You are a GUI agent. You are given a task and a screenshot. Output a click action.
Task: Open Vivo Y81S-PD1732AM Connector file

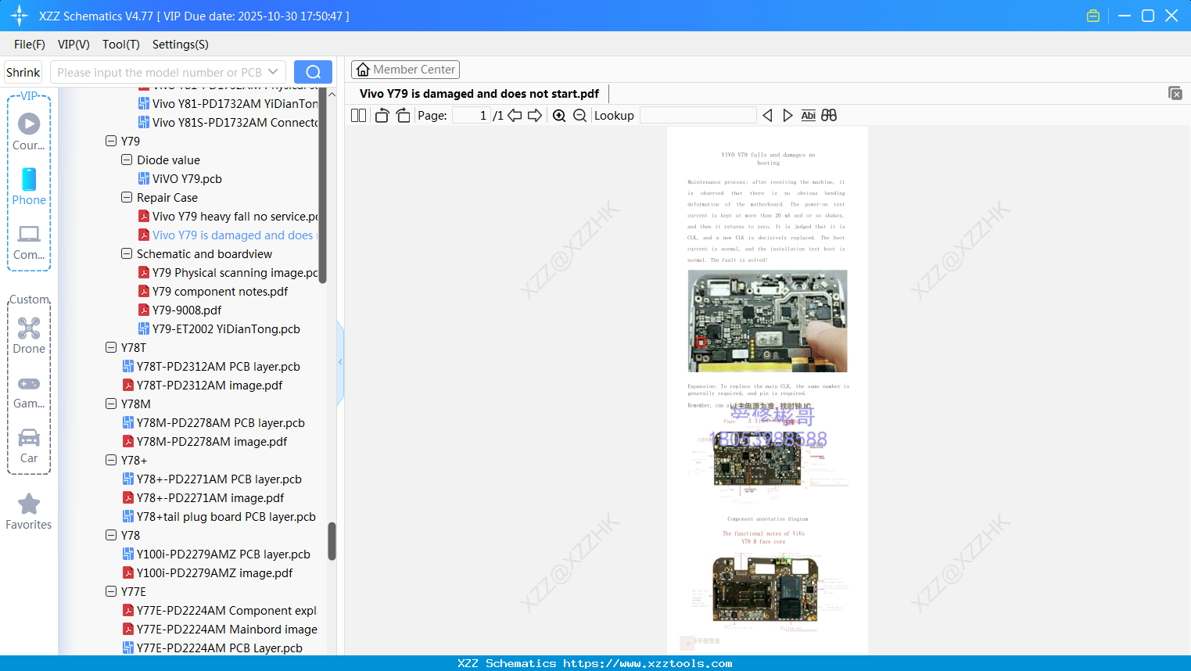[228, 123]
